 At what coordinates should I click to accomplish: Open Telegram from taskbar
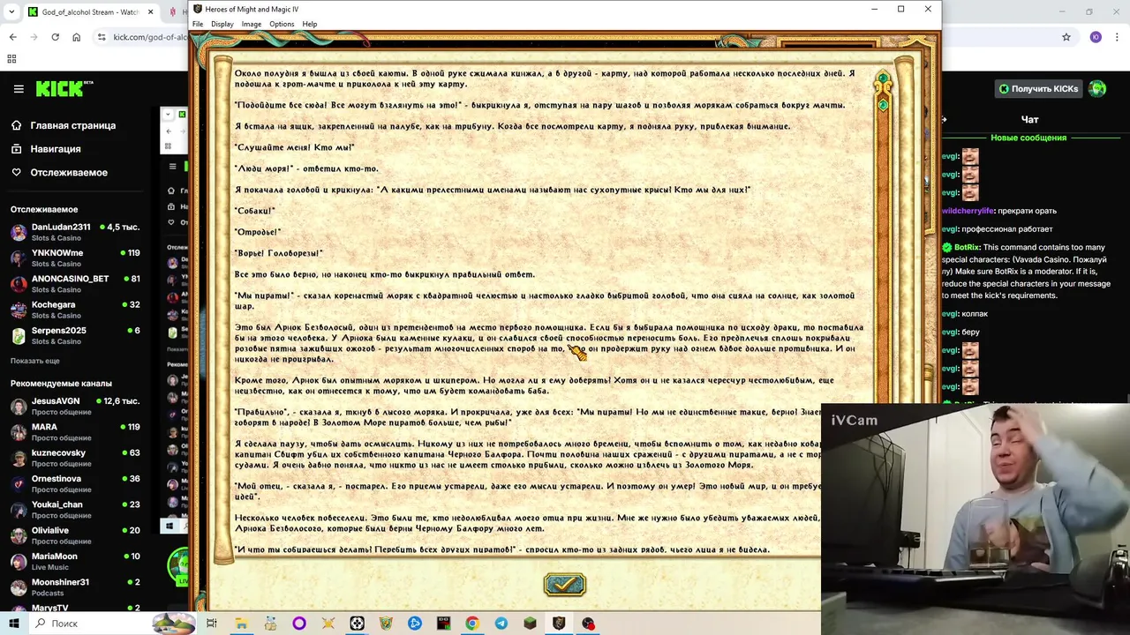pyautogui.click(x=501, y=624)
